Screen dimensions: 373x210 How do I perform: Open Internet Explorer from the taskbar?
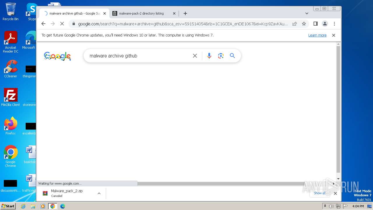(x=23, y=206)
